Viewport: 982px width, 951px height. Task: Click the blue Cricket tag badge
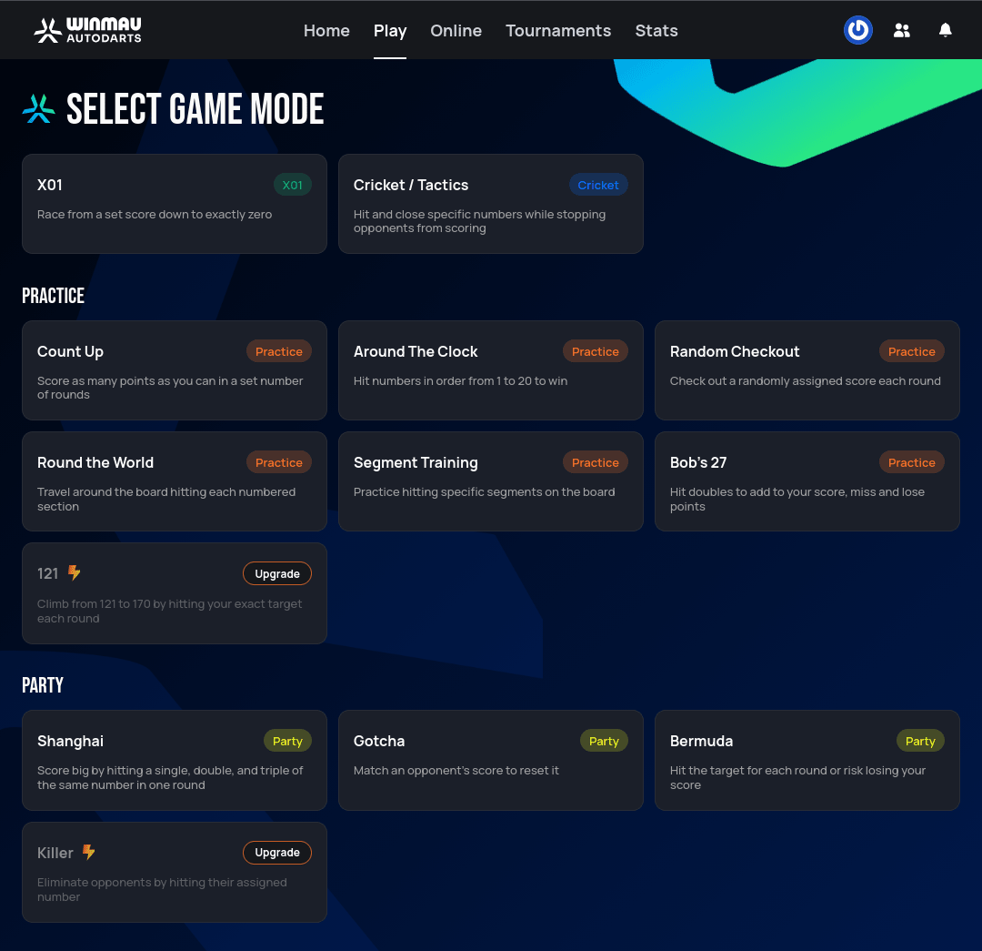click(x=598, y=185)
